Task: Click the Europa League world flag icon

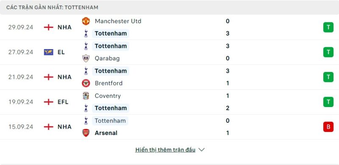Action: point(48,52)
